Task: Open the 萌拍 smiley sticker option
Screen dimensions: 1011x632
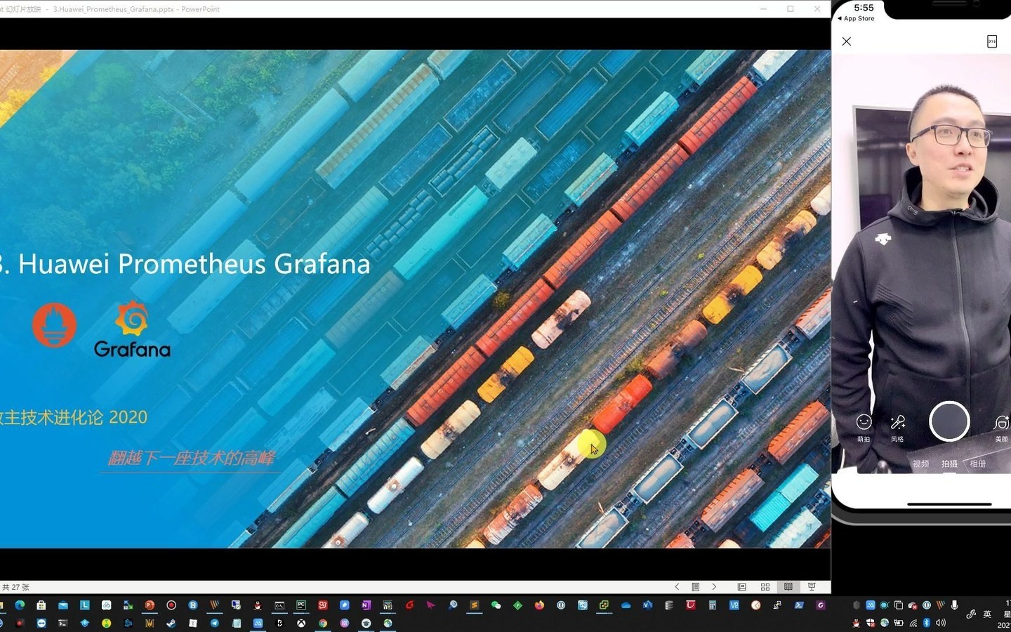Action: tap(864, 427)
